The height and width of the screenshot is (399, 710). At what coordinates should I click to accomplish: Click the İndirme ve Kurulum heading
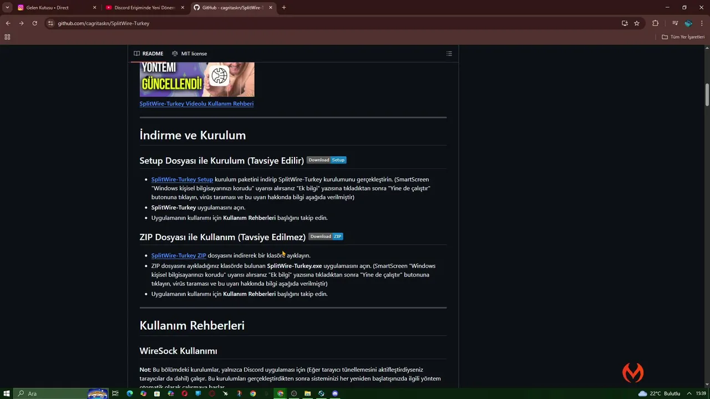tap(192, 135)
